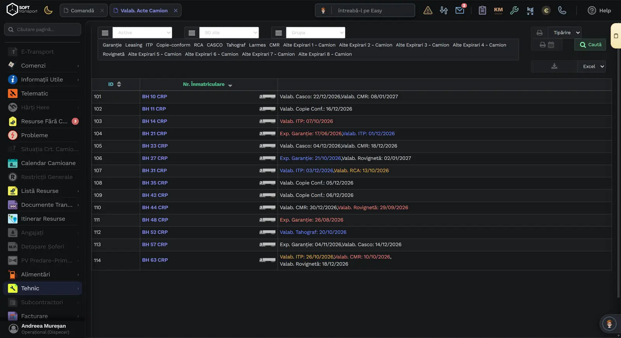Open the euro coin icon
621x338 pixels.
tap(546, 10)
